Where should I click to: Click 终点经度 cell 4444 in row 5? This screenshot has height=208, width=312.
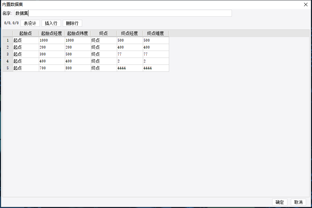(x=130, y=68)
